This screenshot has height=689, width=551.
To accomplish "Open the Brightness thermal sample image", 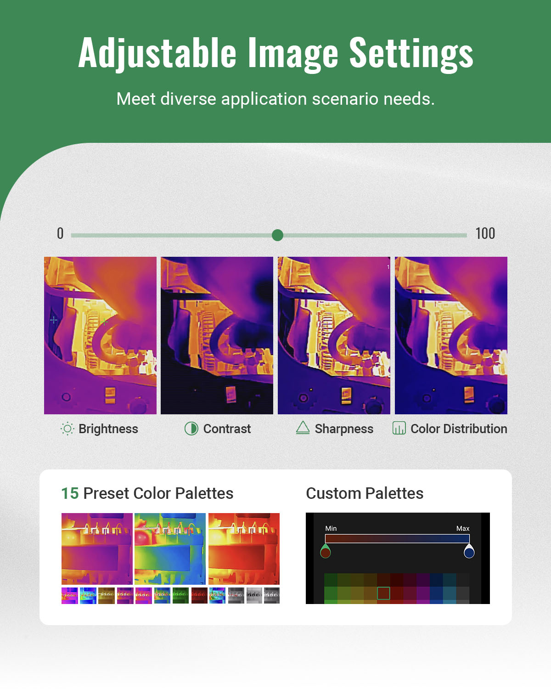I will 100,335.
